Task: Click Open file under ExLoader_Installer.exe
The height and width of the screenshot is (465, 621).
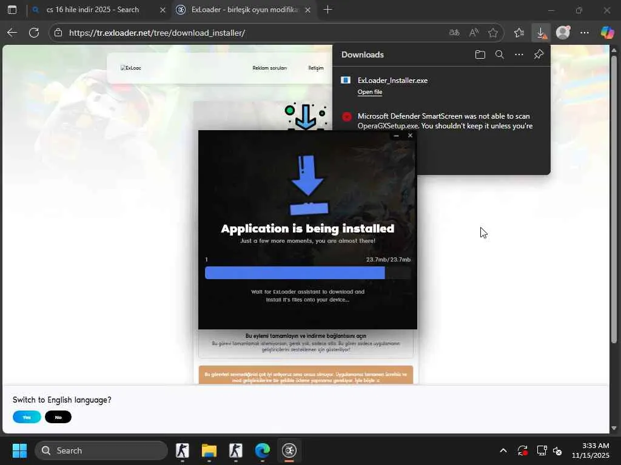Action: click(370, 92)
